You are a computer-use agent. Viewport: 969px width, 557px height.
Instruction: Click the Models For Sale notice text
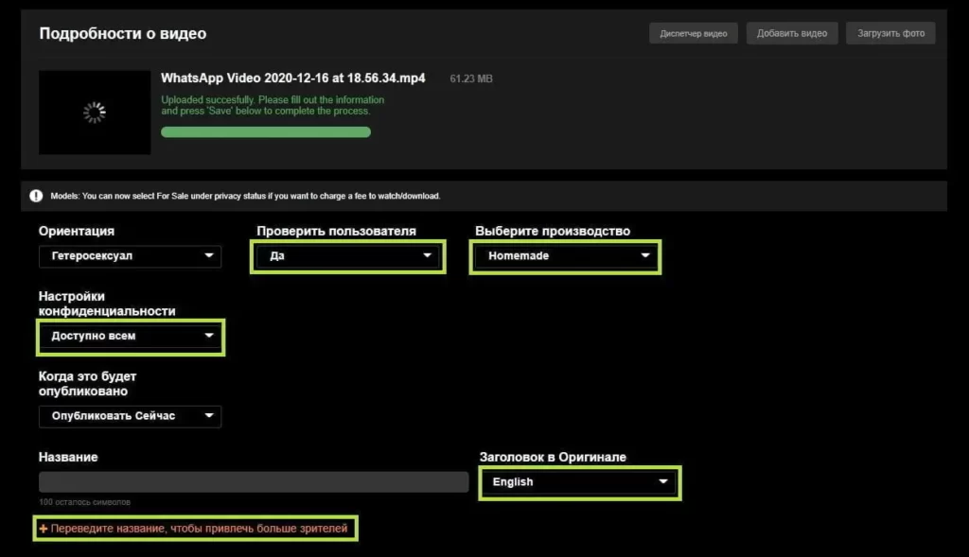(x=245, y=197)
